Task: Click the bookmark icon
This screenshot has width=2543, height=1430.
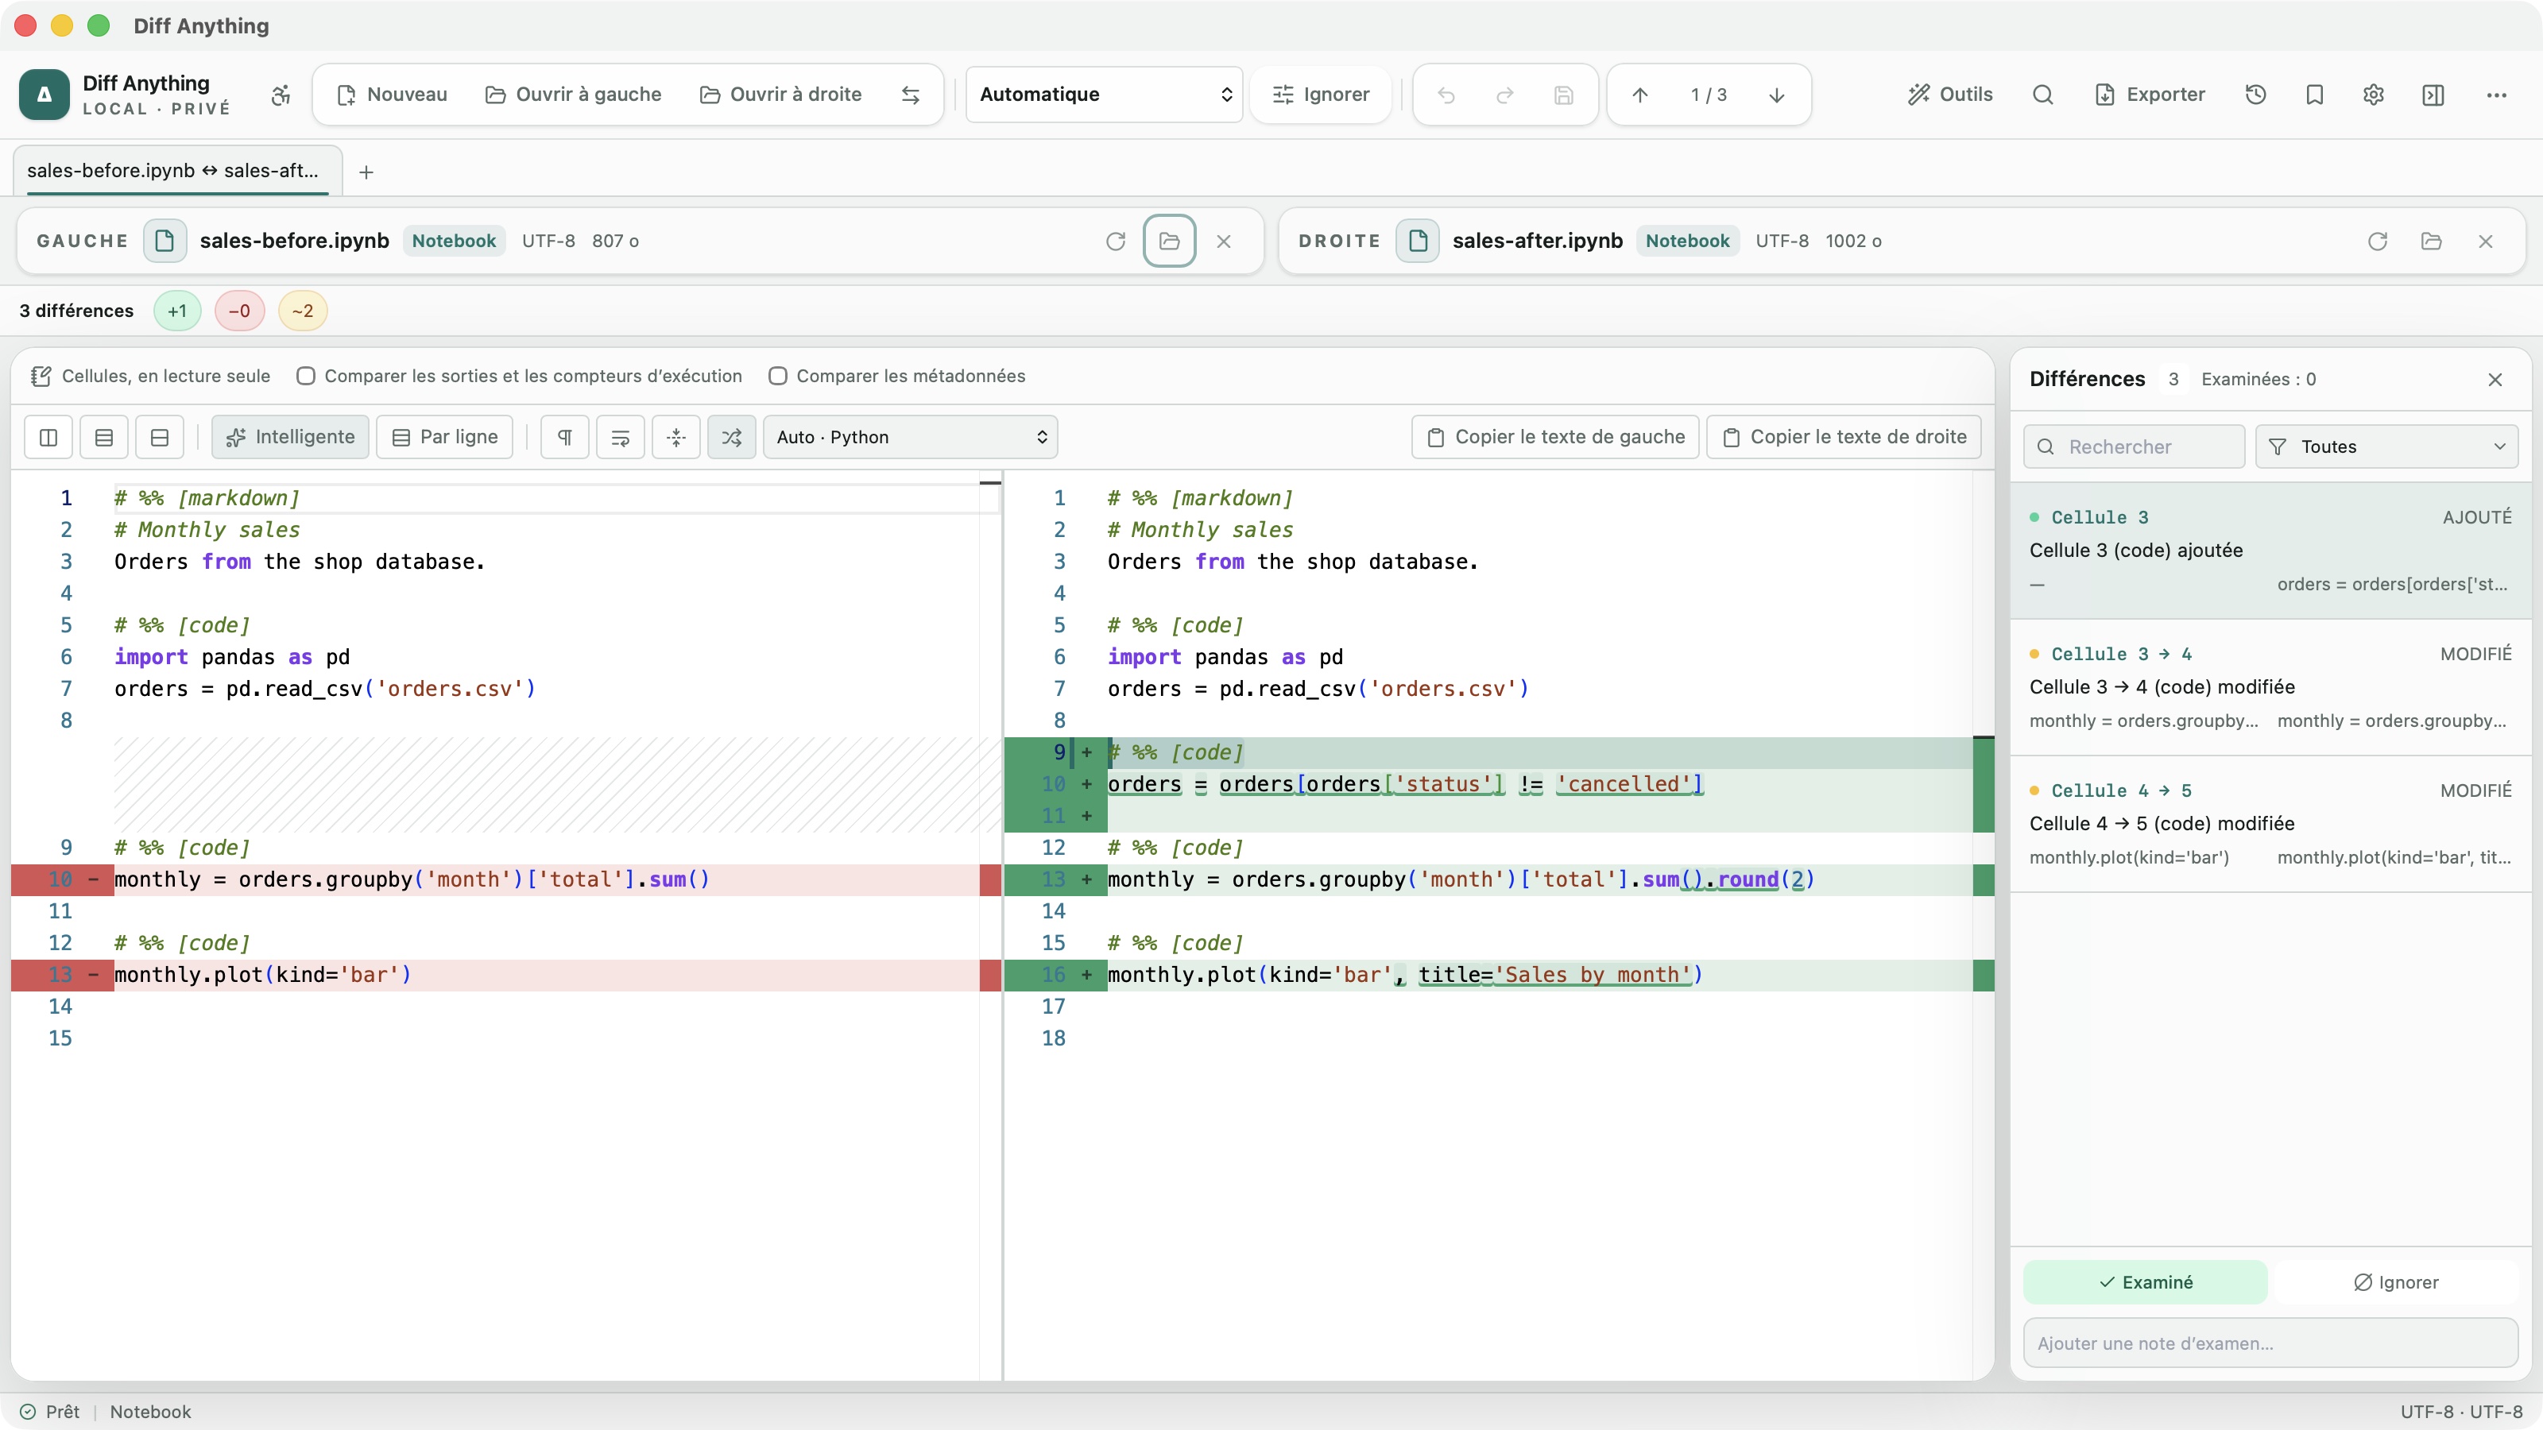Action: coord(2315,95)
